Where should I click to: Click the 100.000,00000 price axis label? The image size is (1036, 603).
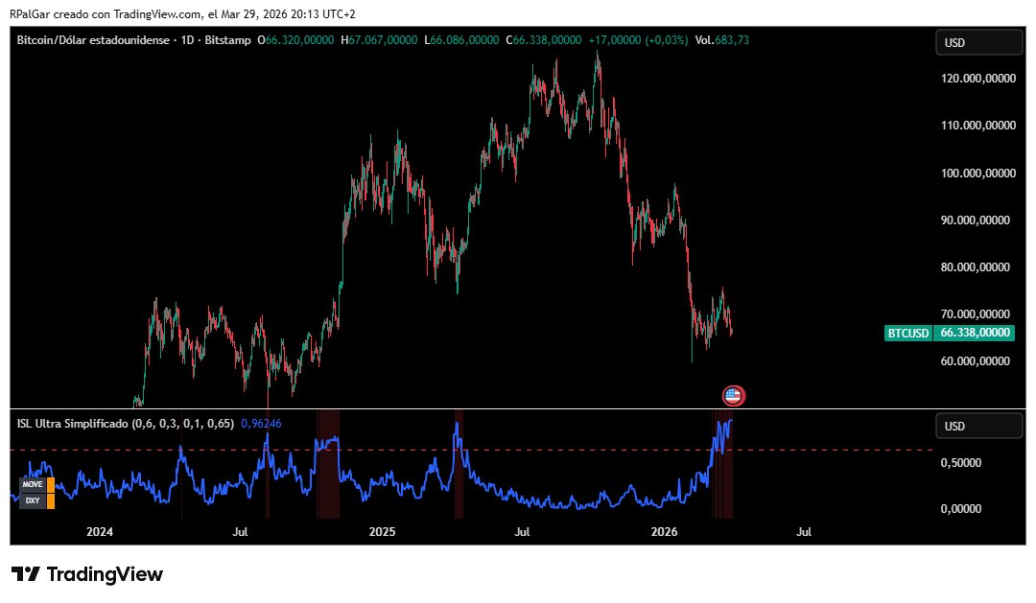977,174
